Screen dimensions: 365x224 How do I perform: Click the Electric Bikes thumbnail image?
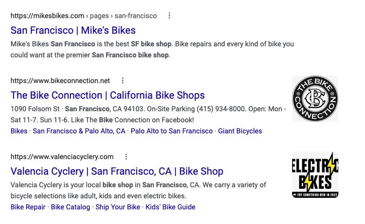[x=315, y=175]
